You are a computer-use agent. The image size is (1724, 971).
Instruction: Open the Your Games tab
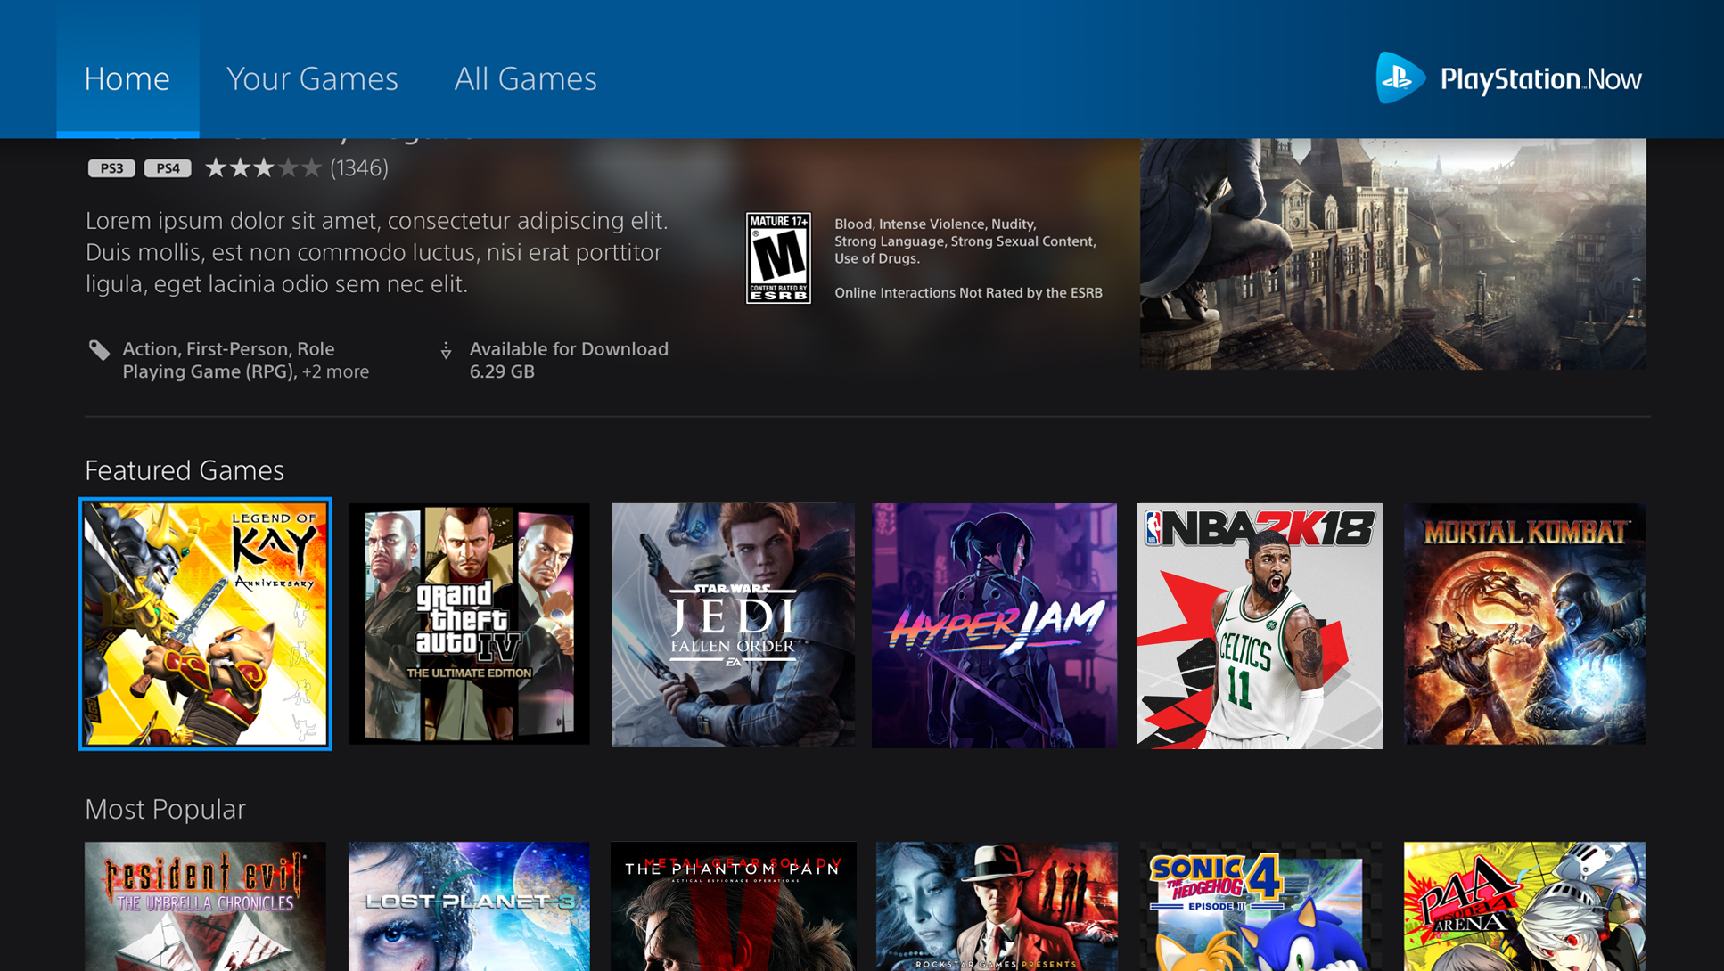(x=312, y=78)
